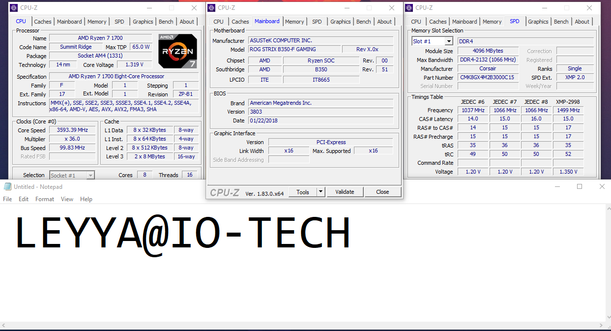This screenshot has height=331, width=611.
Task: Open Graphics tab in the Mainboard window
Action: coord(341,22)
